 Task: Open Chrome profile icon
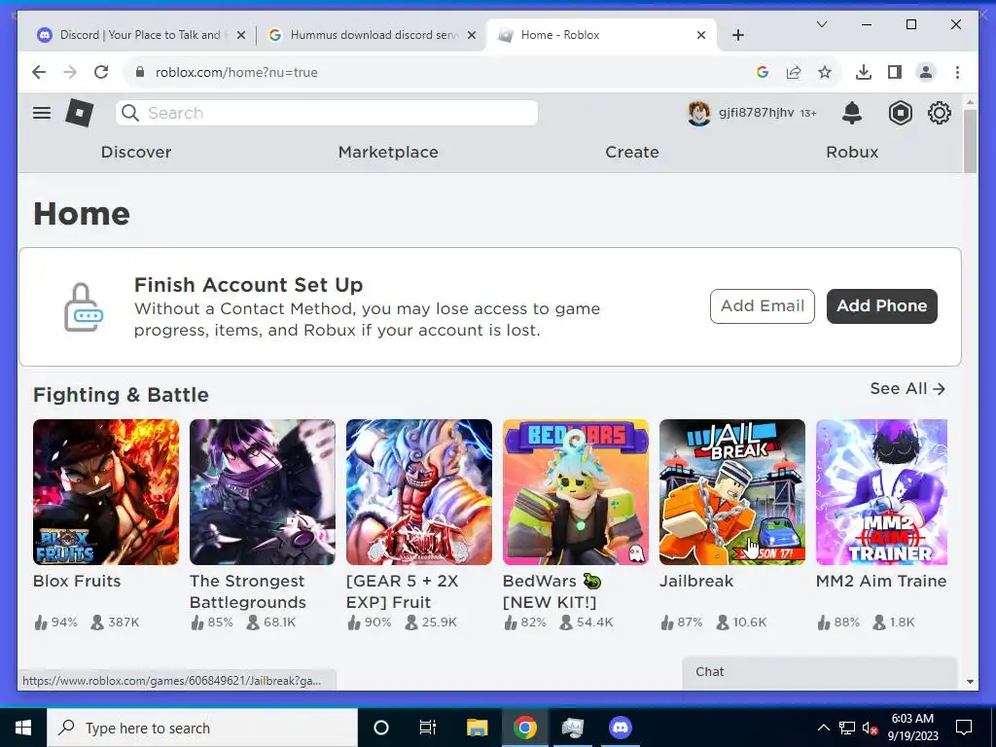coord(926,72)
